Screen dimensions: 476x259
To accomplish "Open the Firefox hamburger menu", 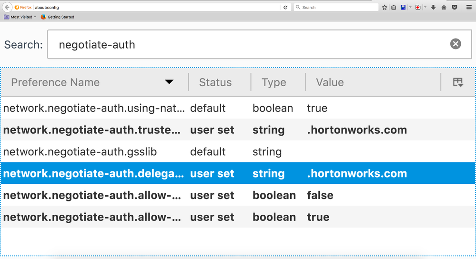I will click(469, 7).
